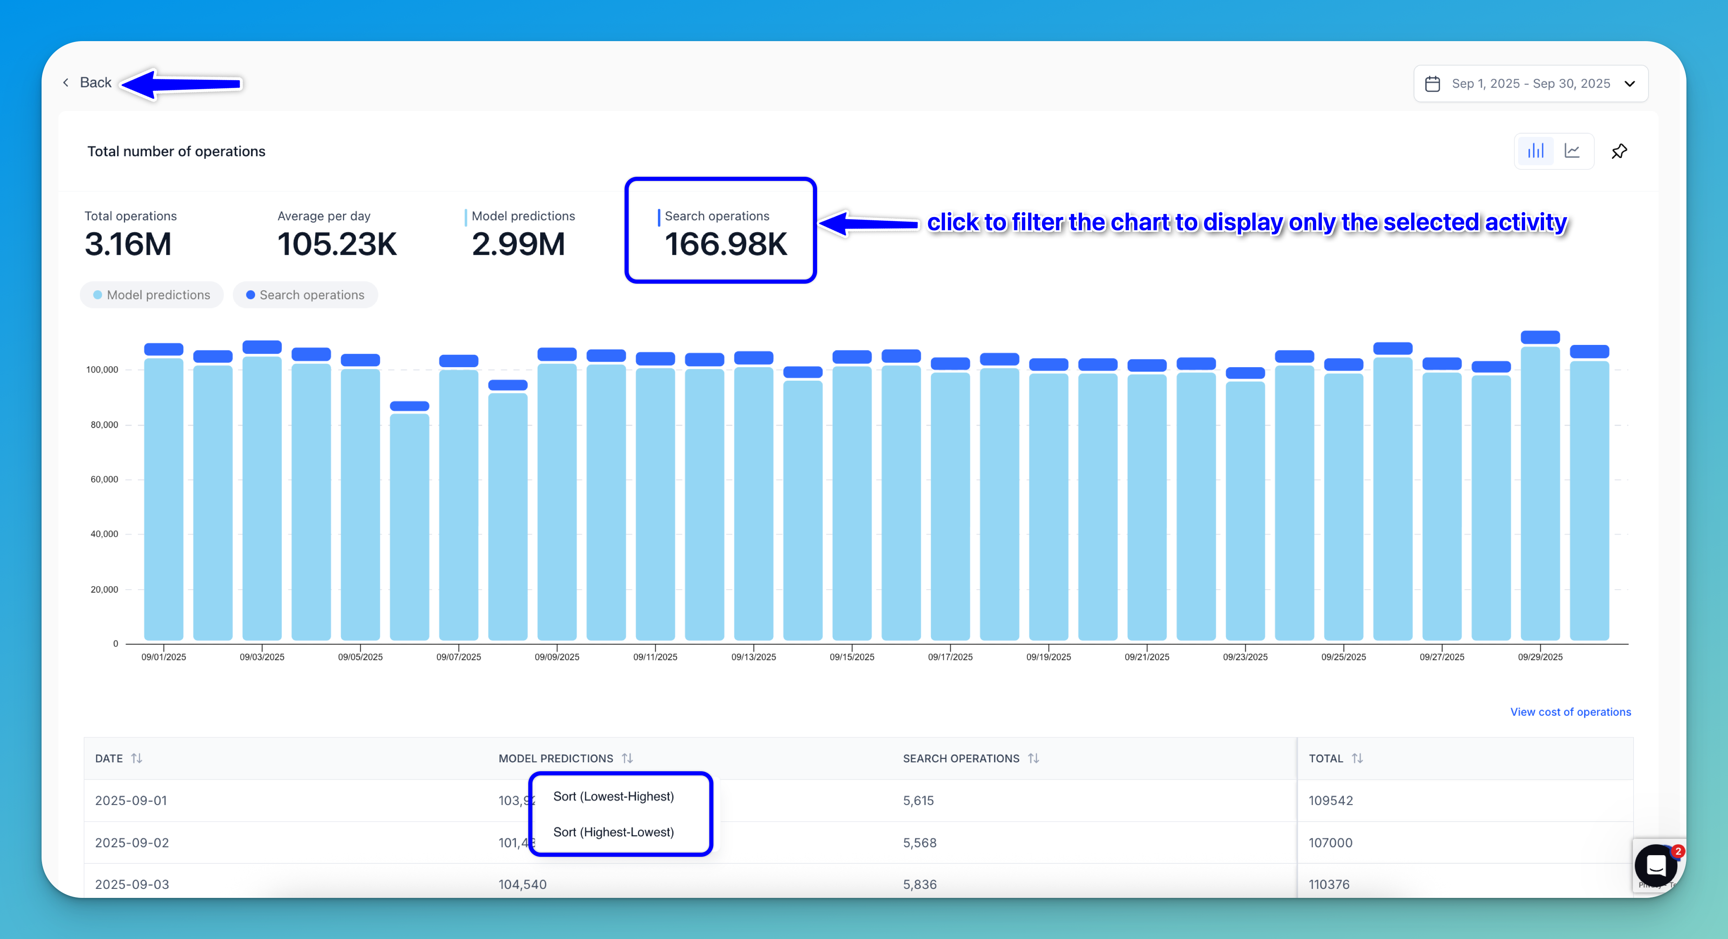The image size is (1728, 939).
Task: Click the sort arrows beside TOTAL column
Action: (1357, 758)
